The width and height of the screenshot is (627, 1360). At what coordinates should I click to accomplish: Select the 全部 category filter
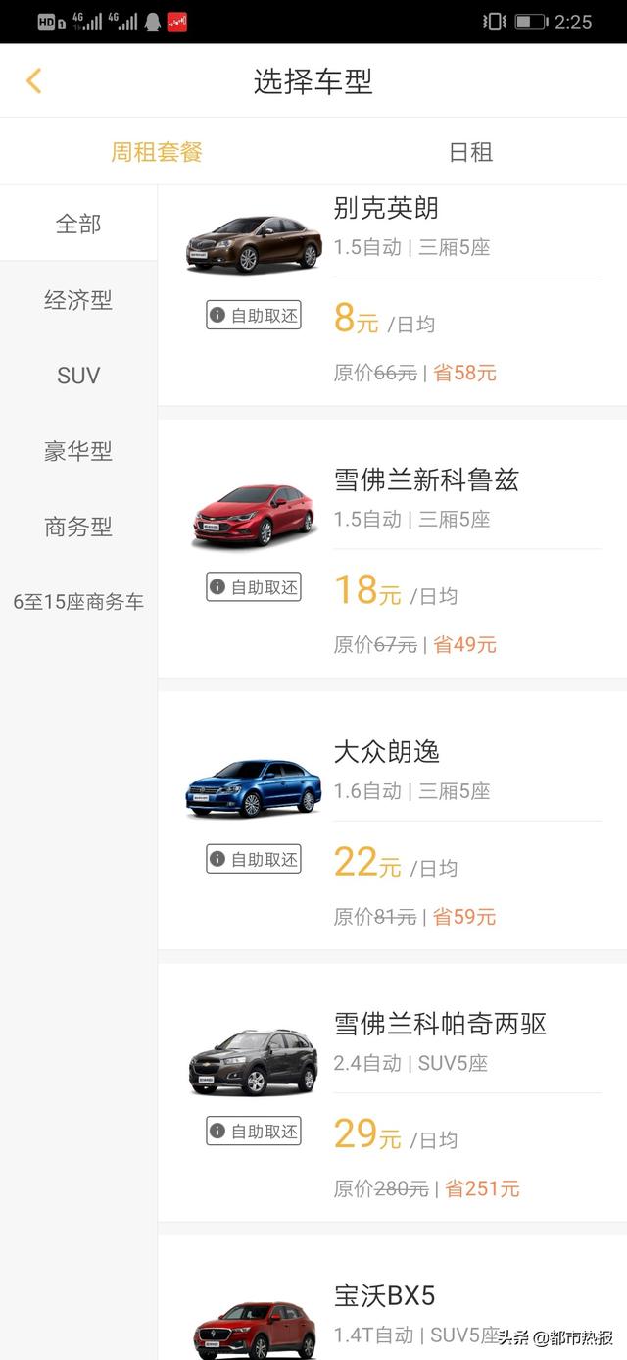[78, 224]
